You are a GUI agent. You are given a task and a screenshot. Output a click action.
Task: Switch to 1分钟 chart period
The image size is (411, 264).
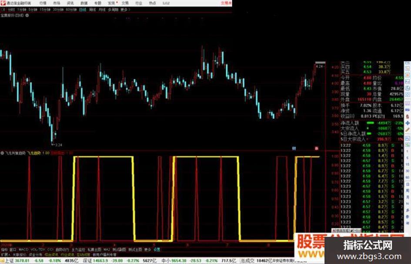click(21, 10)
